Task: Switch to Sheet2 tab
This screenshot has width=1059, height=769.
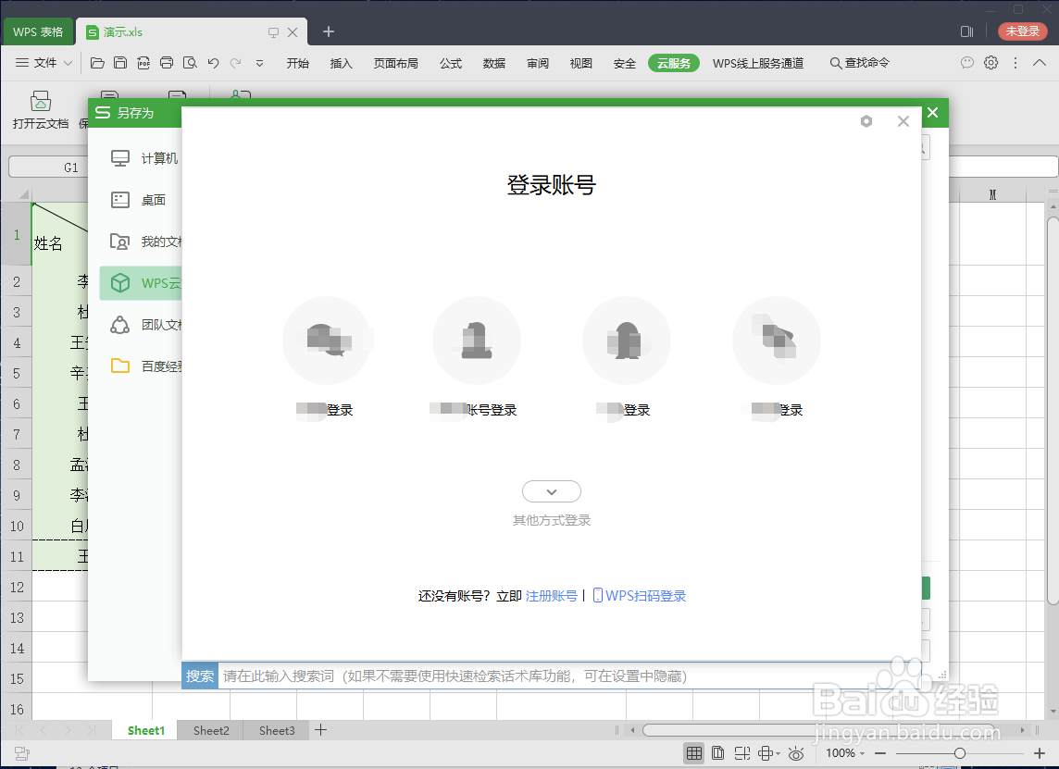Action: (x=211, y=730)
